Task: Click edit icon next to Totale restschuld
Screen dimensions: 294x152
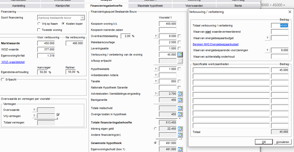Action: pos(180,108)
